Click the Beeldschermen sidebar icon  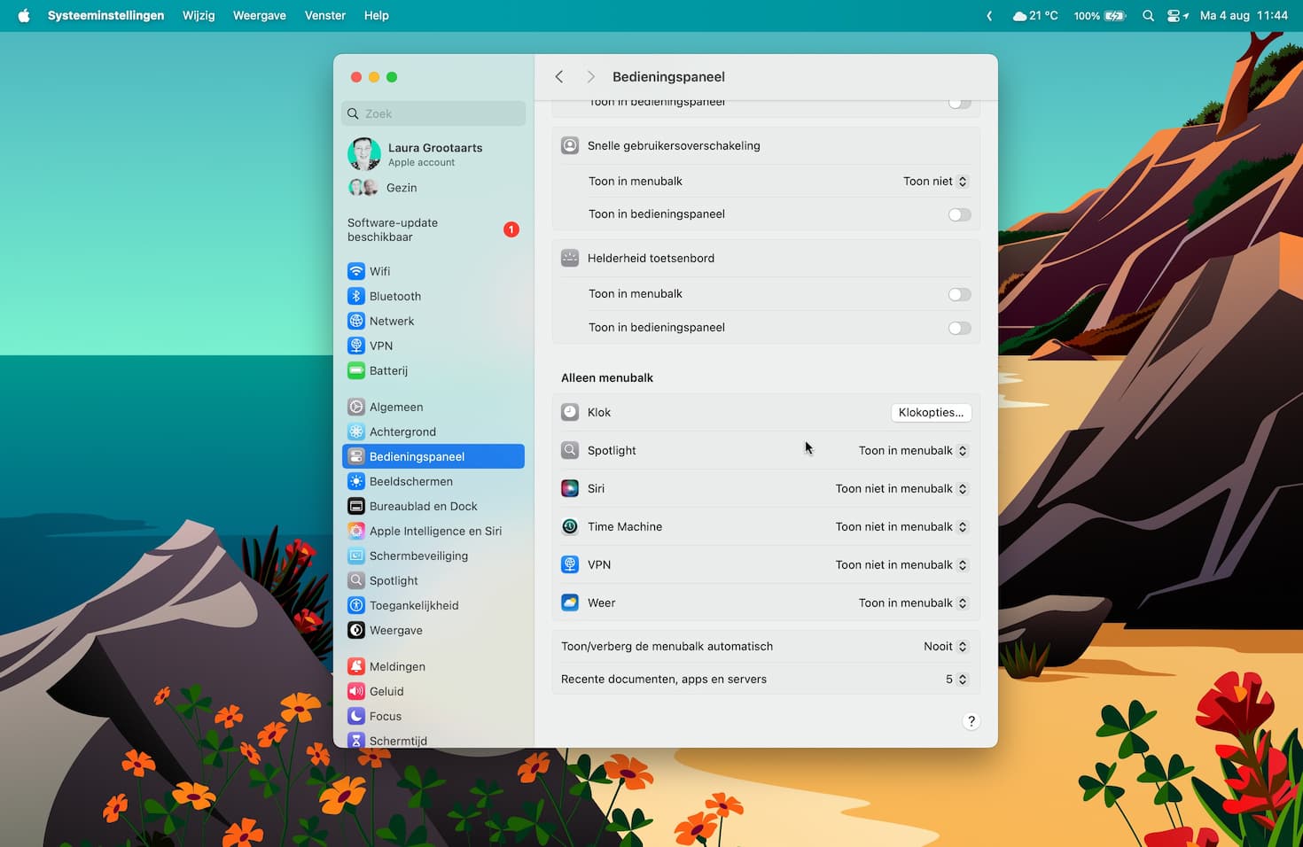click(356, 481)
